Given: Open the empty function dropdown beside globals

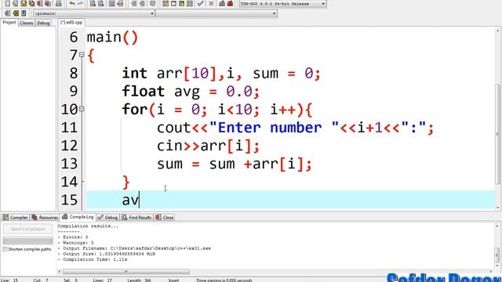Looking at the screenshot, I should 216,13.
